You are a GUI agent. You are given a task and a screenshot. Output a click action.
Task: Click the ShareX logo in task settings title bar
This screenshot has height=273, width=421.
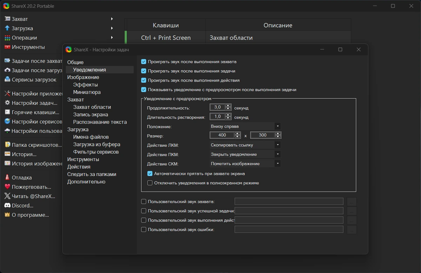[68, 50]
